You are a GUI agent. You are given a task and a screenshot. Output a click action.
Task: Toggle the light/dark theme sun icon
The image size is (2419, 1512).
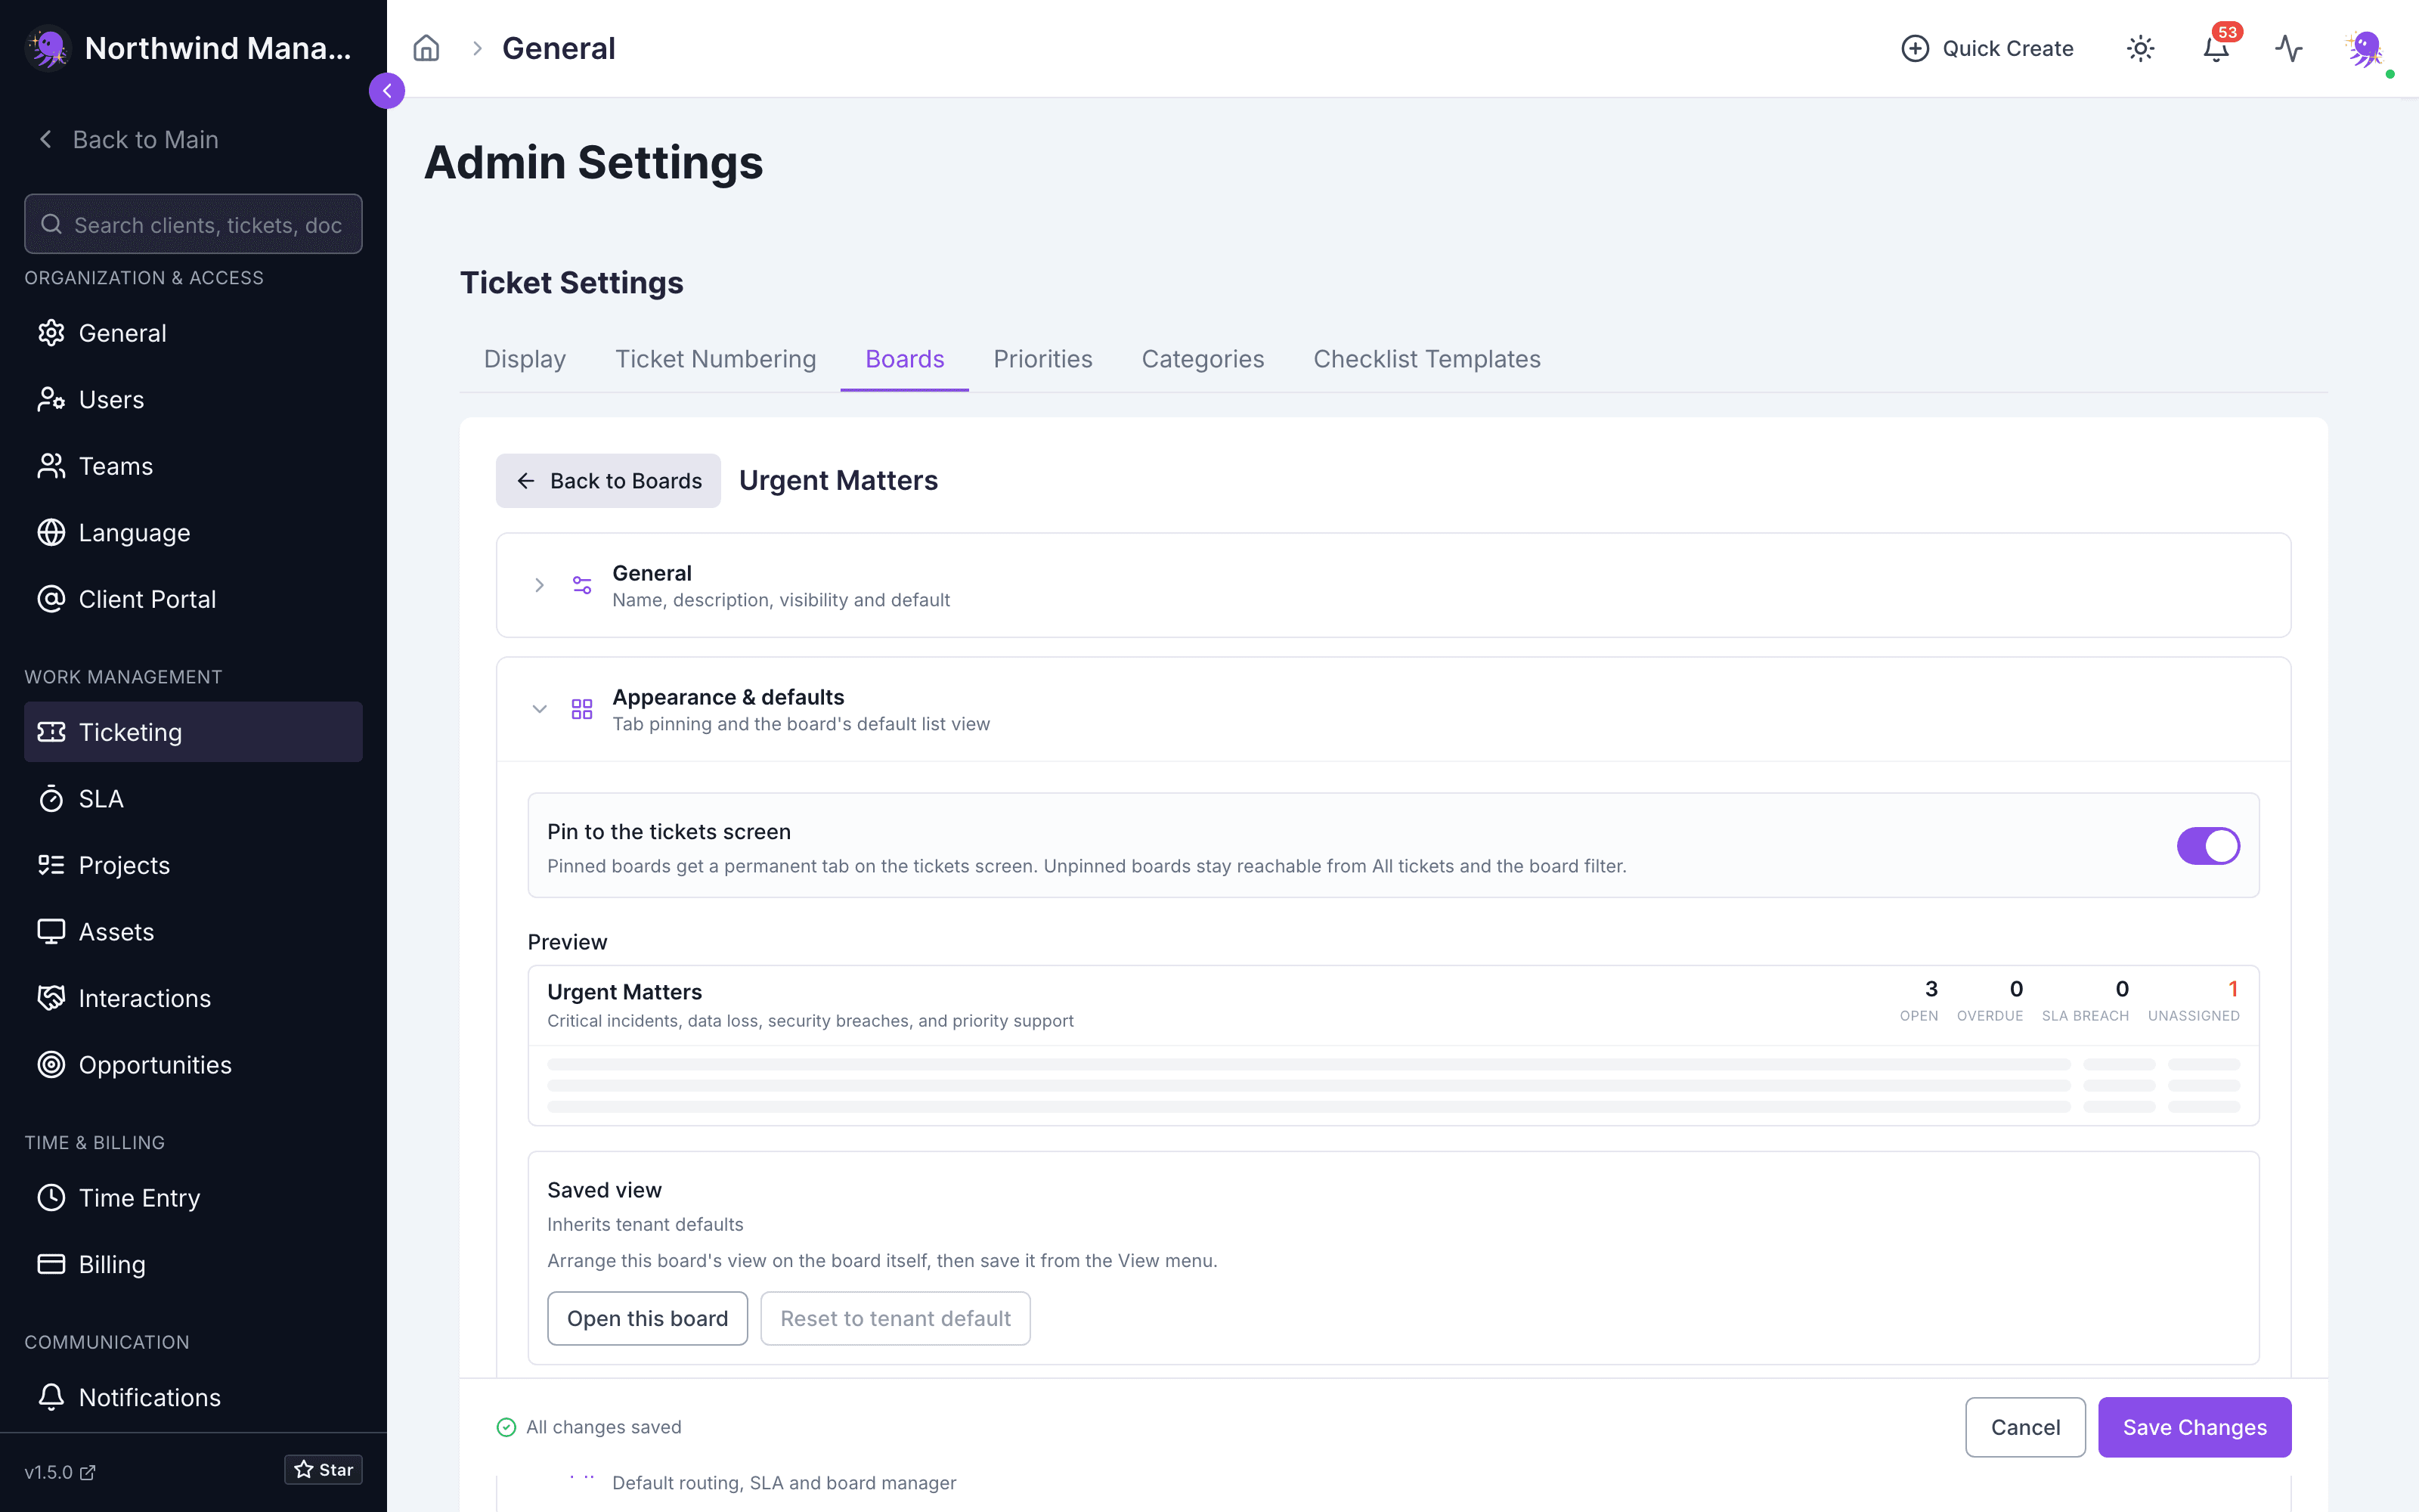click(2140, 48)
